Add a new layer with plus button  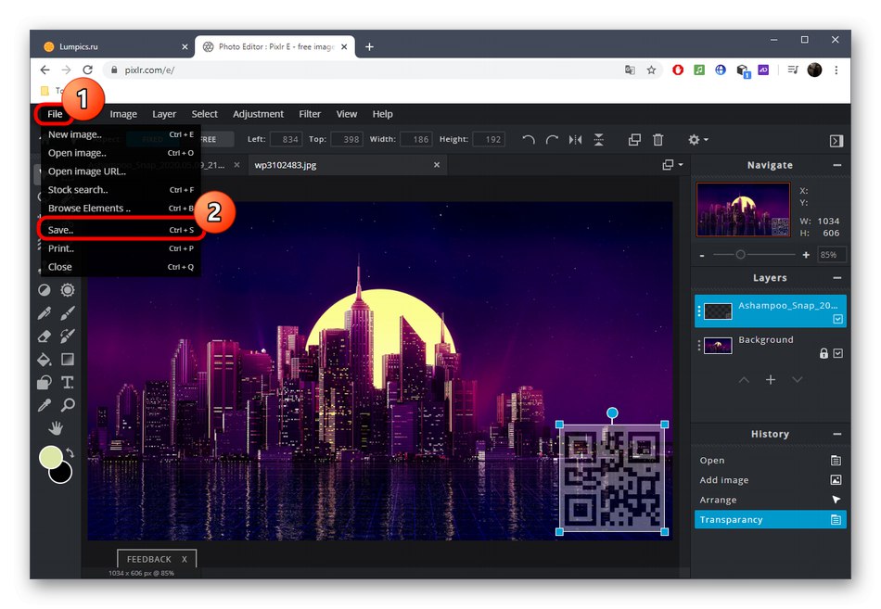771,380
